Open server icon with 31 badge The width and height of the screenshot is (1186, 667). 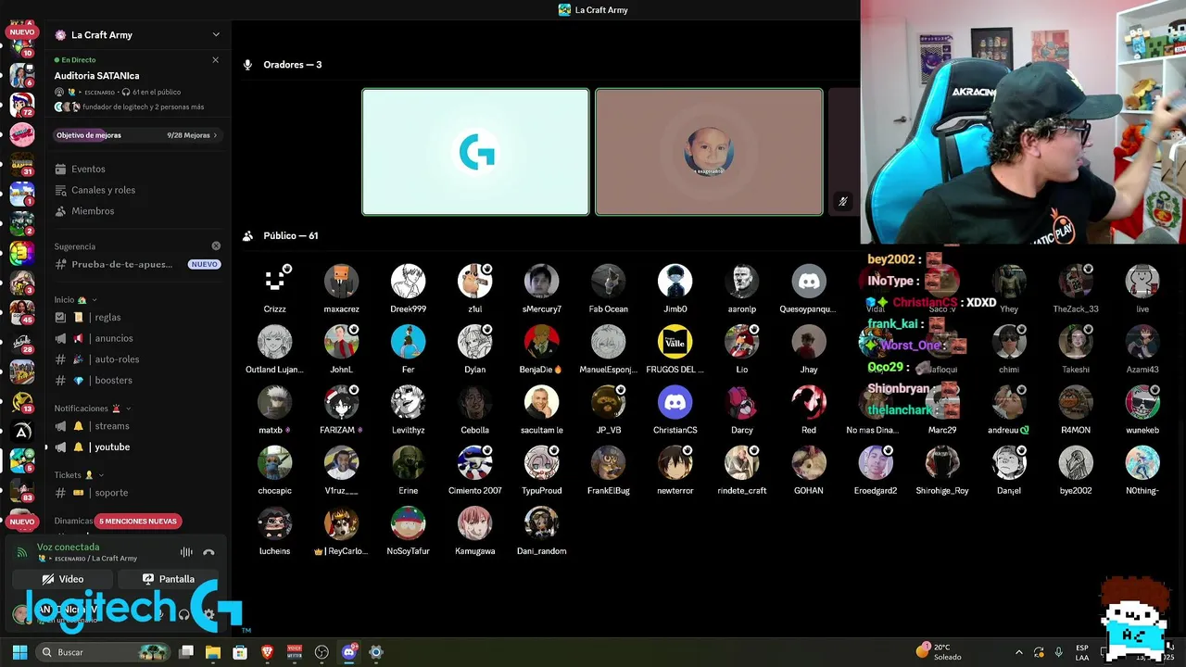(22, 164)
